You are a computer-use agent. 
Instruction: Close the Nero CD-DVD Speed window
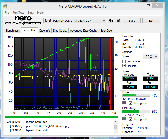pos(157,5)
